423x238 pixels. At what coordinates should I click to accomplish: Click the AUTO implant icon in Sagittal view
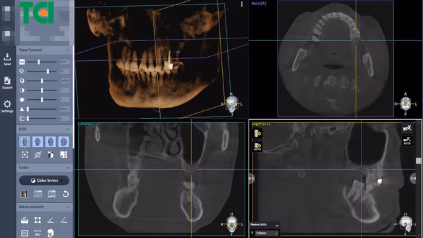[x=257, y=147]
